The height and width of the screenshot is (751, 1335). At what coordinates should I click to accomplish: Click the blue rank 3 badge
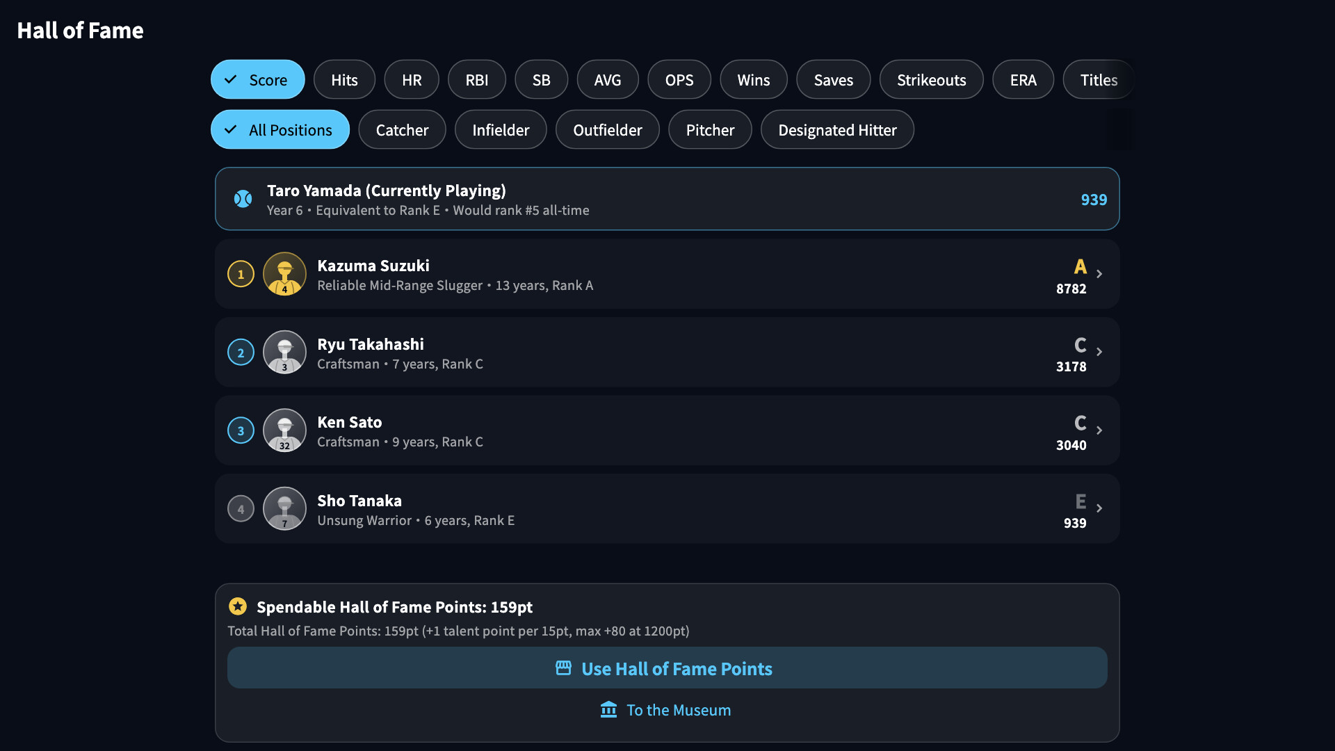[241, 430]
